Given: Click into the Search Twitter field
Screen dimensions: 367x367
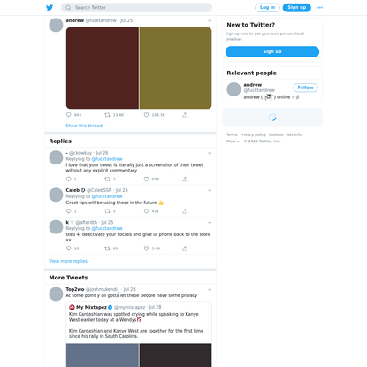Looking at the screenshot, I should pyautogui.click(x=136, y=8).
